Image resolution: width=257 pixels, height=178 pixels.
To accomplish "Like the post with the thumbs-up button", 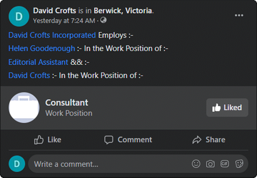I will coord(48,140).
